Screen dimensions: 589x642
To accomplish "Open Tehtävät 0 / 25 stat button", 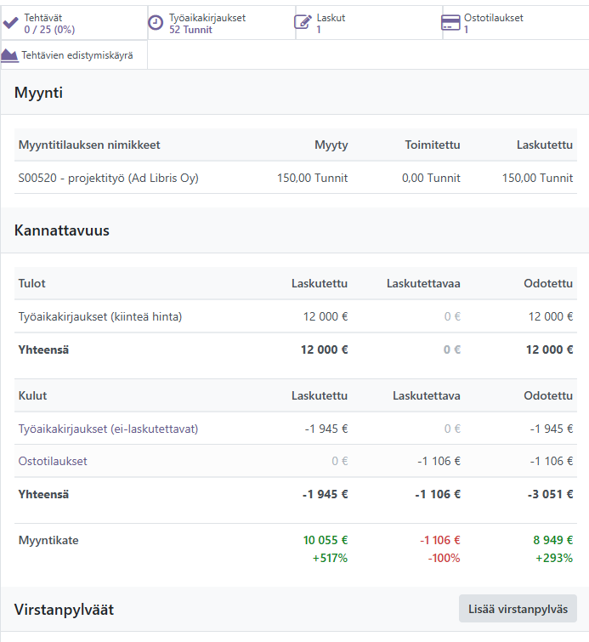I will pos(74,23).
